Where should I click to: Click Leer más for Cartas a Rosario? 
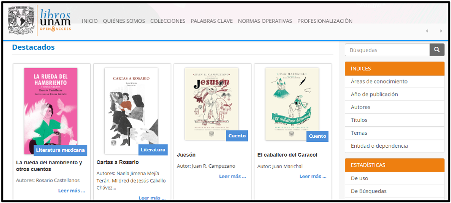point(152,198)
